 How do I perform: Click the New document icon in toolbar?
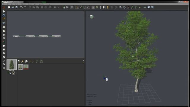9,7
